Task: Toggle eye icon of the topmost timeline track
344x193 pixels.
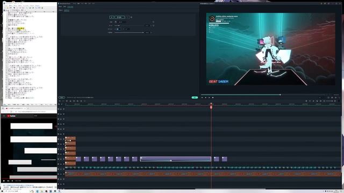Action: point(63,109)
